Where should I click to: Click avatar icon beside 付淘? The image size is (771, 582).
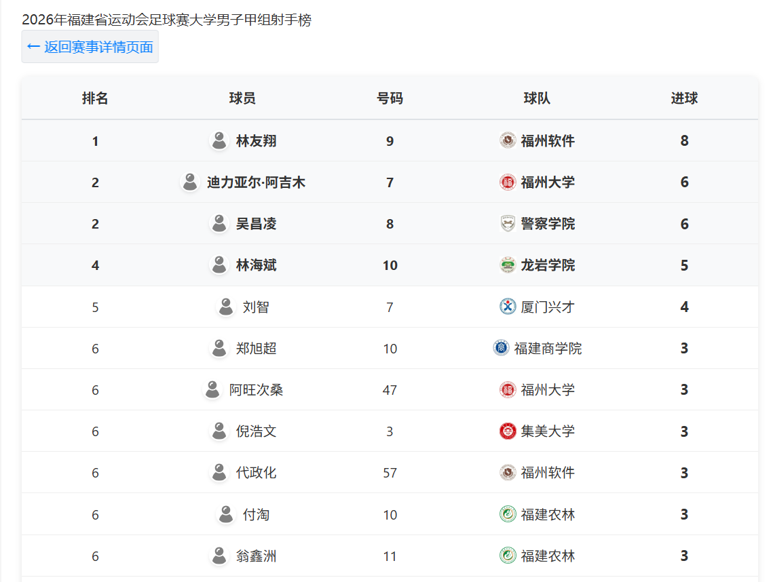pyautogui.click(x=226, y=514)
